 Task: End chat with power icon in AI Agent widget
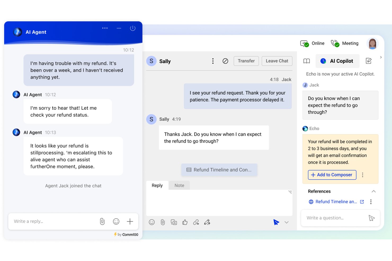coord(133,28)
